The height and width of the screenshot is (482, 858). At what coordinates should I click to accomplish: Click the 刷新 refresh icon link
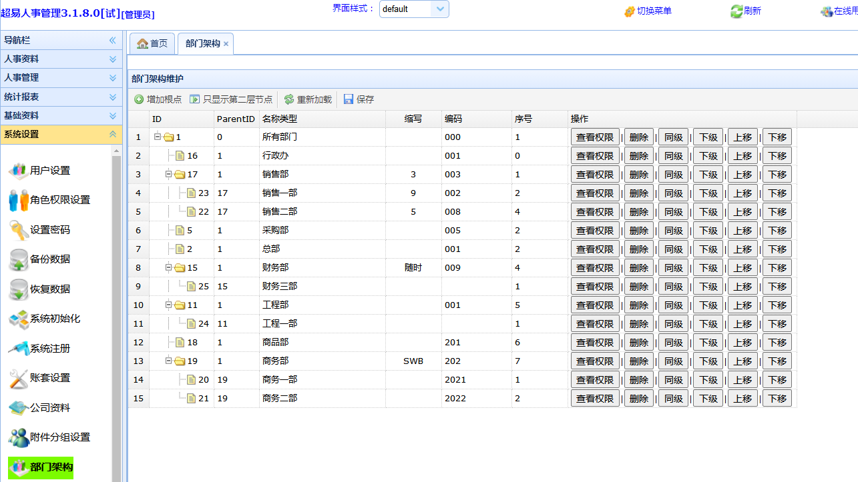[x=745, y=11]
